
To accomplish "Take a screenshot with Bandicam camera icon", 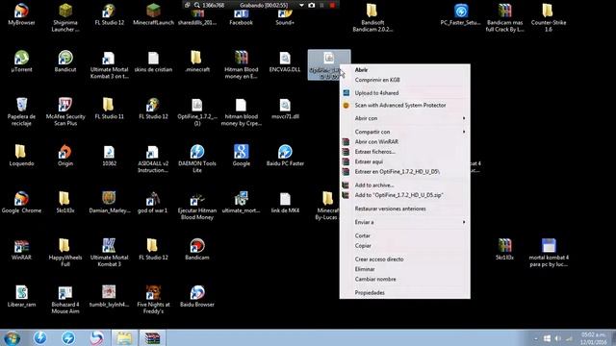I will [x=312, y=5].
